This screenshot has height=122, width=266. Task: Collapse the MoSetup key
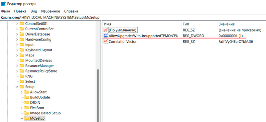22,118
